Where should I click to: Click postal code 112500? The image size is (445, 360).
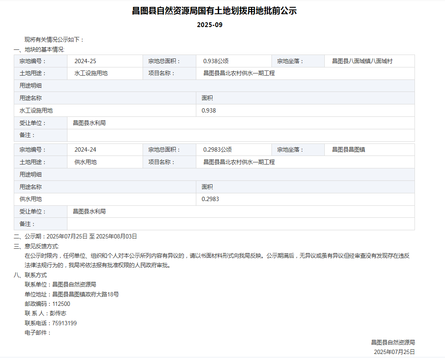(61, 304)
